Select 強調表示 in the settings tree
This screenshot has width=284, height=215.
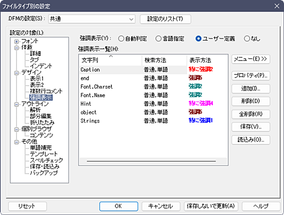(x=41, y=97)
